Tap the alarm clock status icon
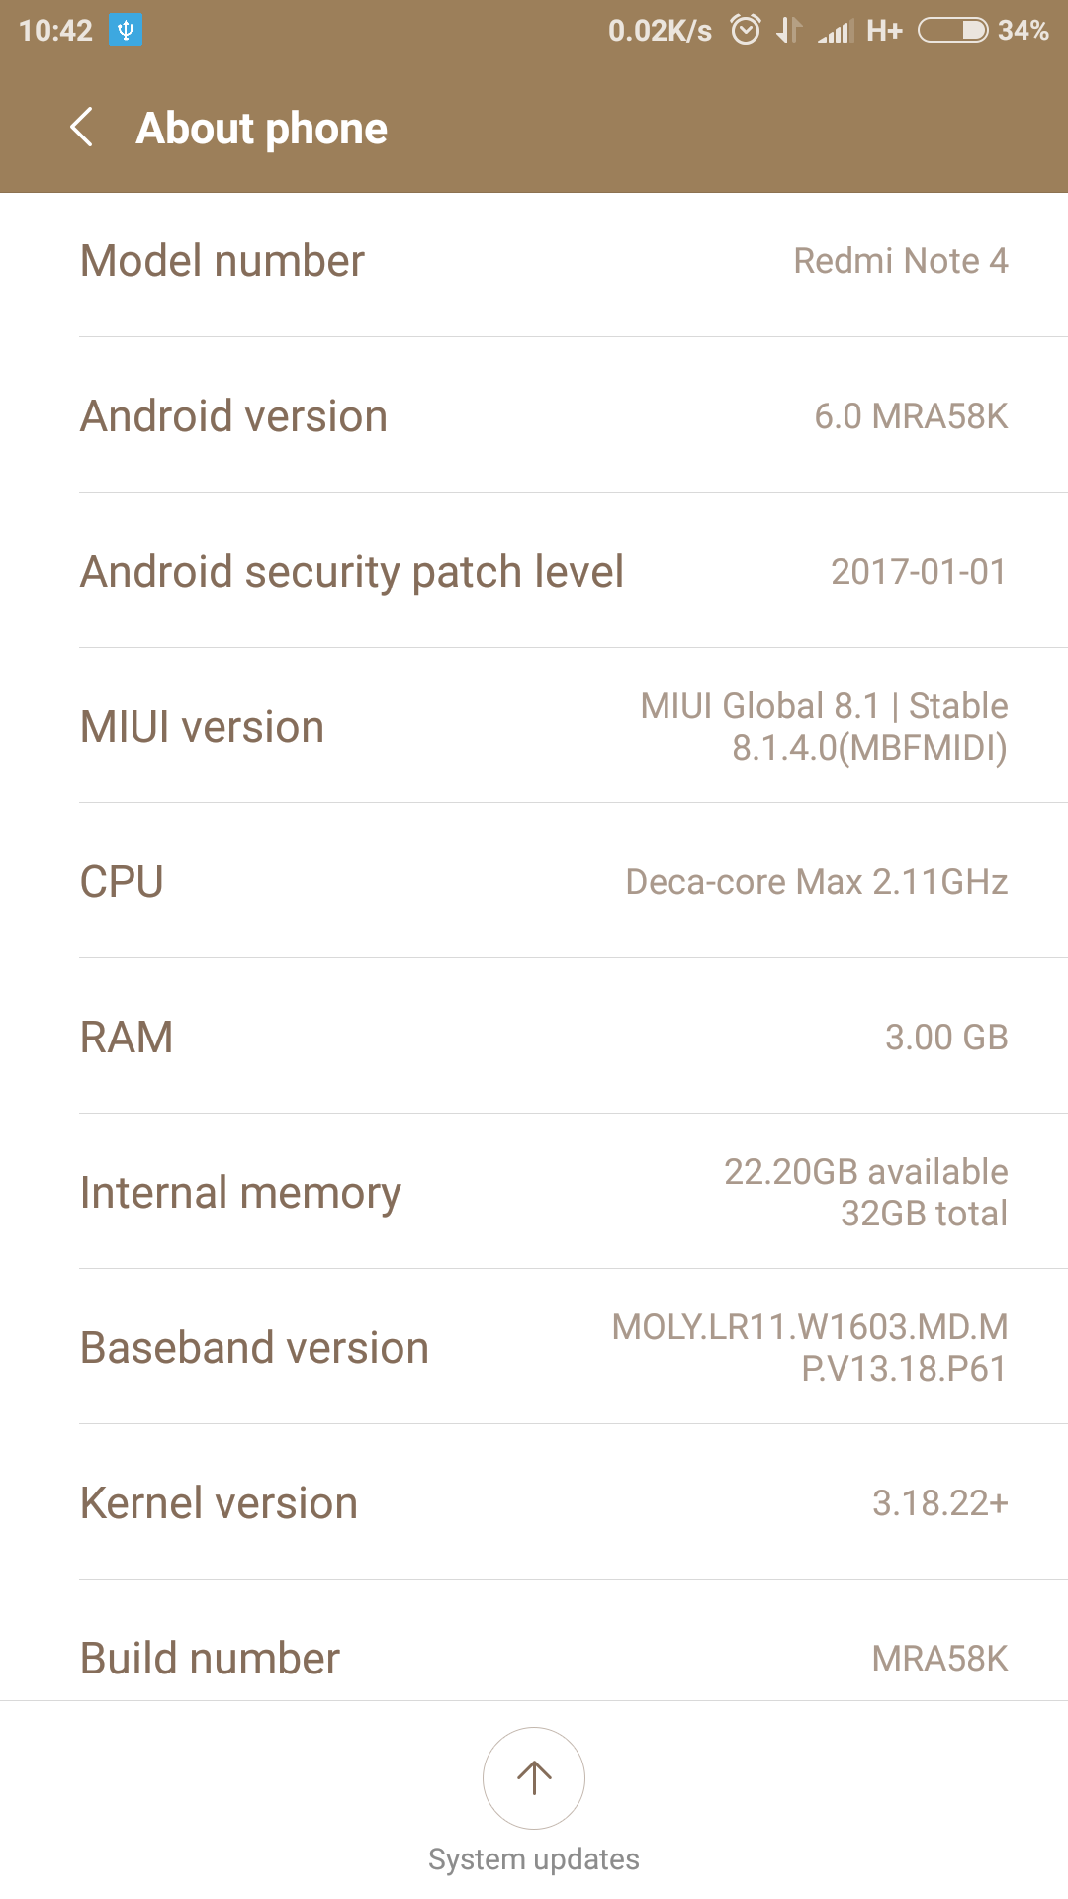 pyautogui.click(x=746, y=31)
